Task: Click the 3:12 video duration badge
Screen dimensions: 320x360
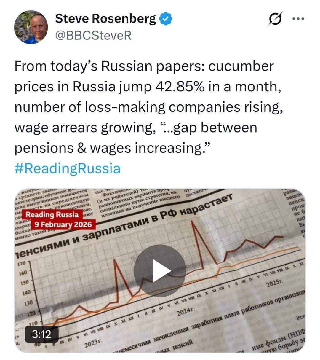Action: click(41, 334)
